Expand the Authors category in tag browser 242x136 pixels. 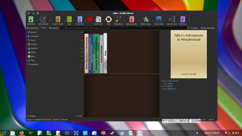point(26,32)
